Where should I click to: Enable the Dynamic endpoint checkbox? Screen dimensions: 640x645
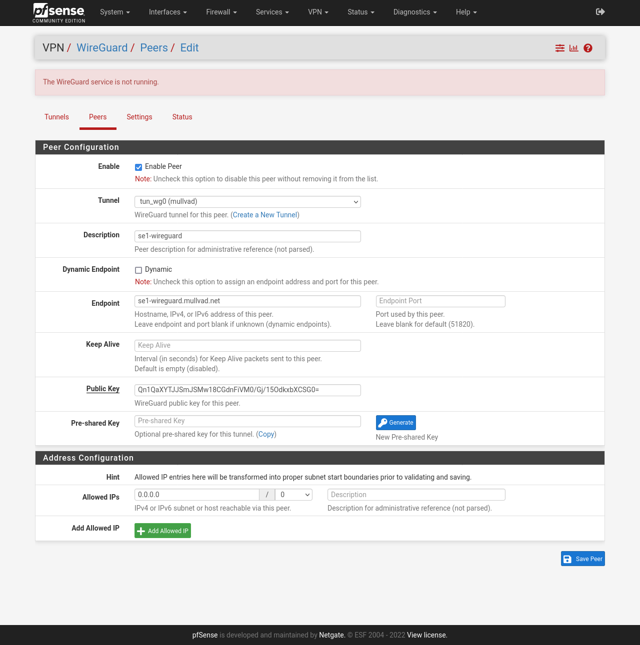coord(138,270)
